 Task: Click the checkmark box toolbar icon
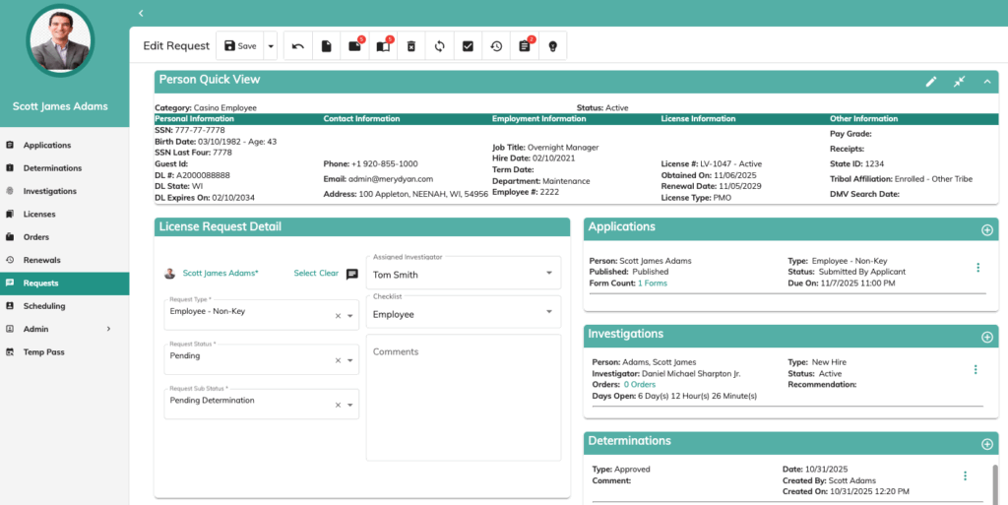469,46
